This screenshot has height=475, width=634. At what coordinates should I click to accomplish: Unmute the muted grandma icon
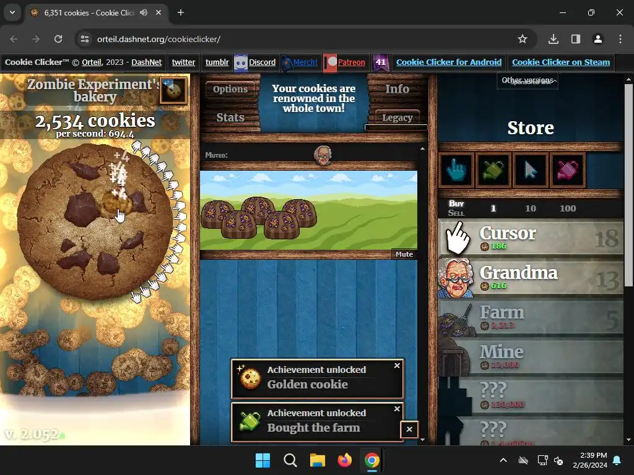click(x=323, y=155)
